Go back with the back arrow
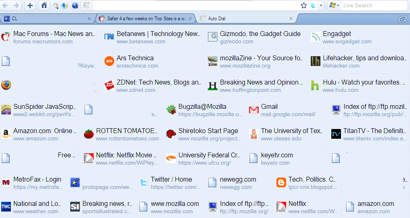Image resolution: width=410 pixels, height=218 pixels. (x=5, y=5)
